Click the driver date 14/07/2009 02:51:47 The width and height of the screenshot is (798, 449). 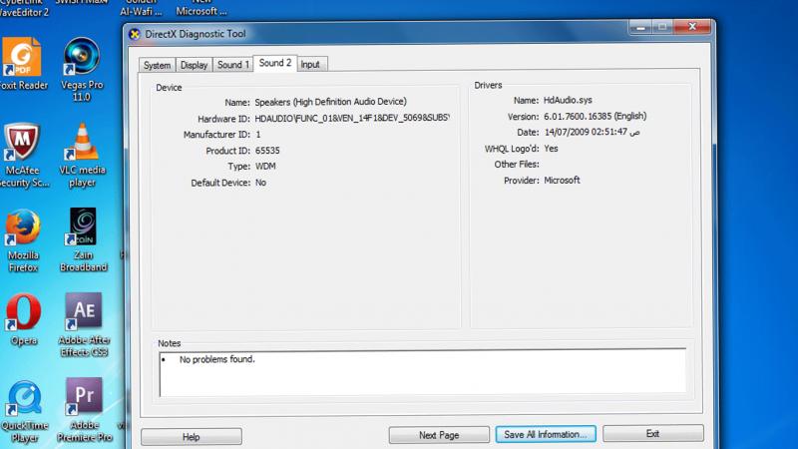[x=592, y=132]
